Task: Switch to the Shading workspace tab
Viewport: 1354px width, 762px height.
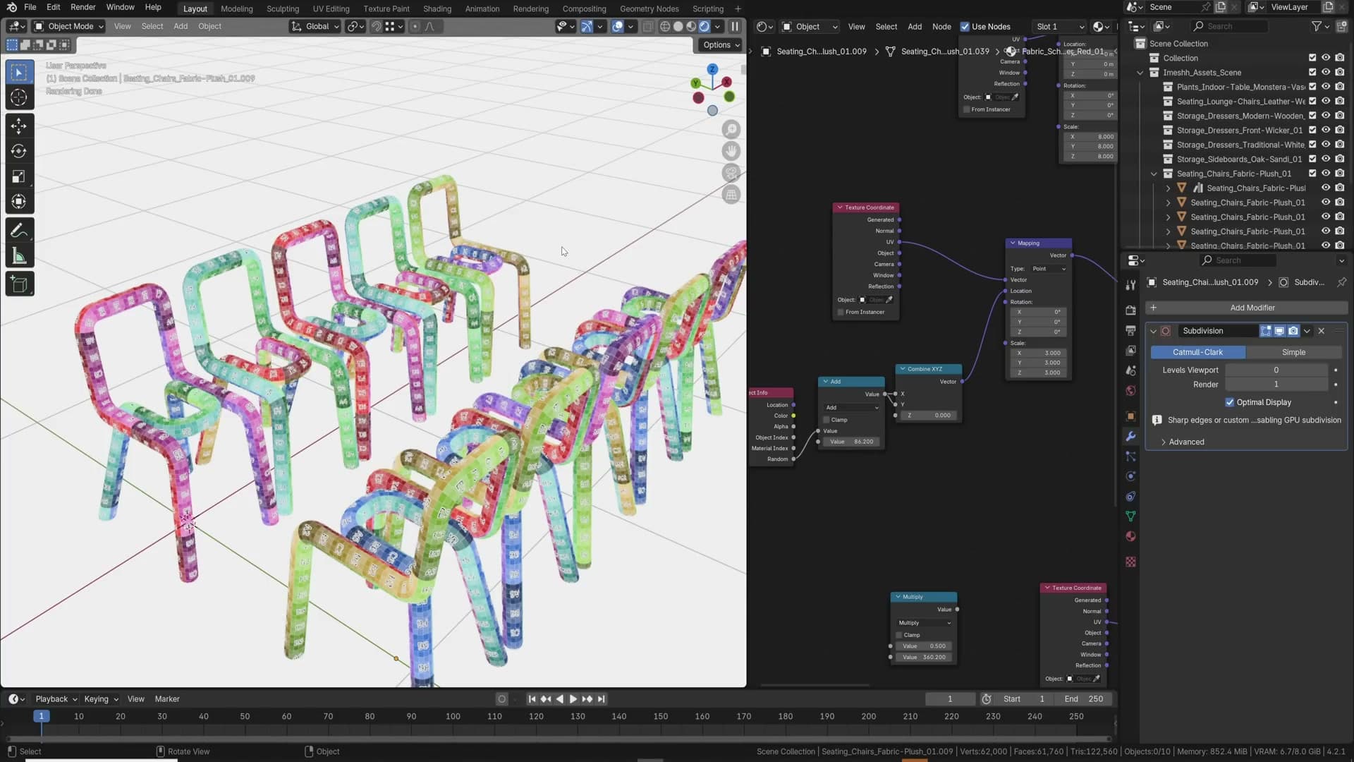Action: point(437,8)
